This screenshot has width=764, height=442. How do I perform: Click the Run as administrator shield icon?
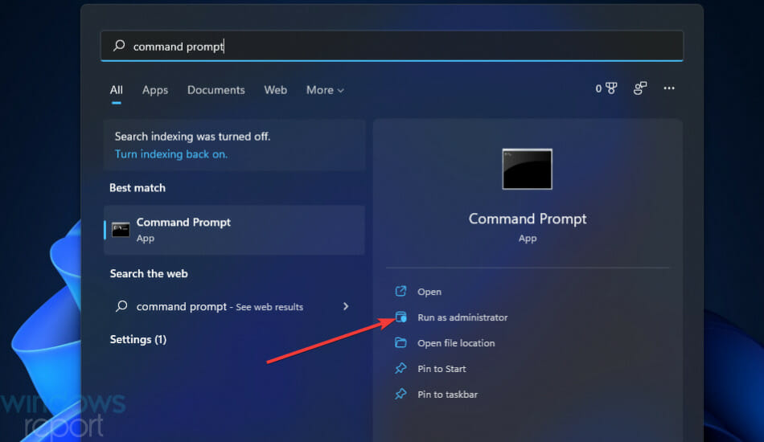[400, 317]
